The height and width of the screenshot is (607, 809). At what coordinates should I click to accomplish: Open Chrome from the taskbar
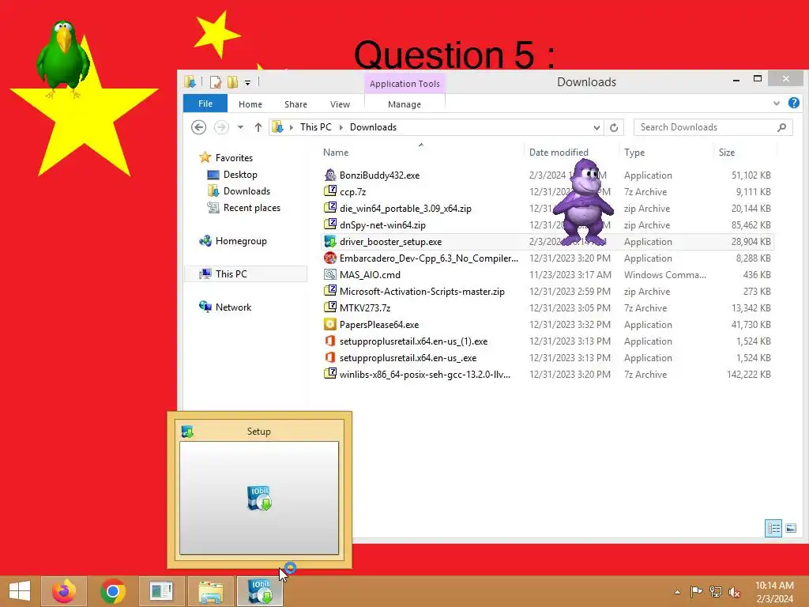coord(113,591)
